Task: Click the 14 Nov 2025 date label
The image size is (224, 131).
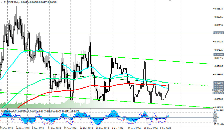Action: coord(23,129)
